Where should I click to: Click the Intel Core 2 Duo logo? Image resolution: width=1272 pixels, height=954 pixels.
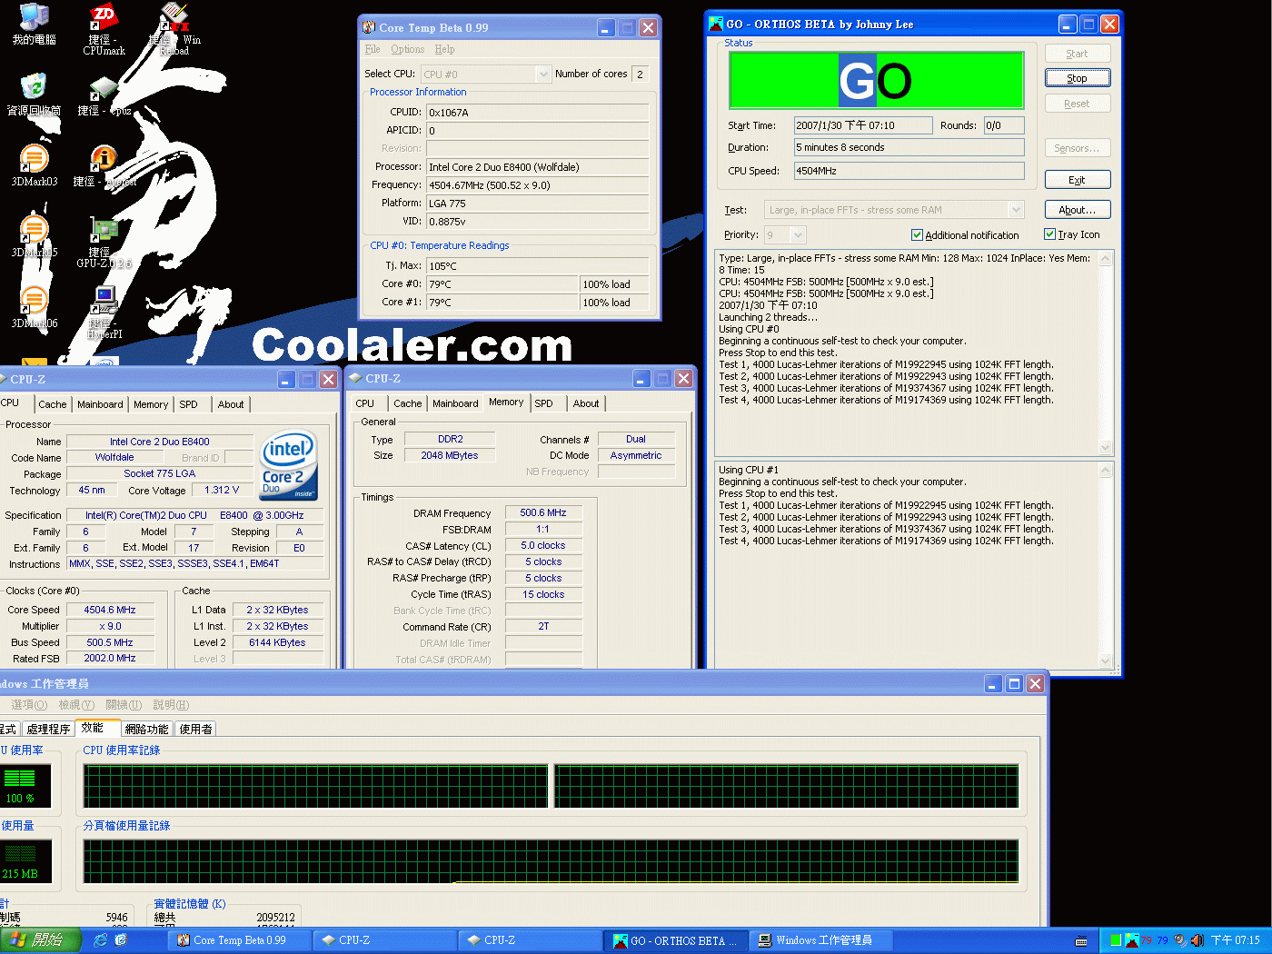point(289,464)
